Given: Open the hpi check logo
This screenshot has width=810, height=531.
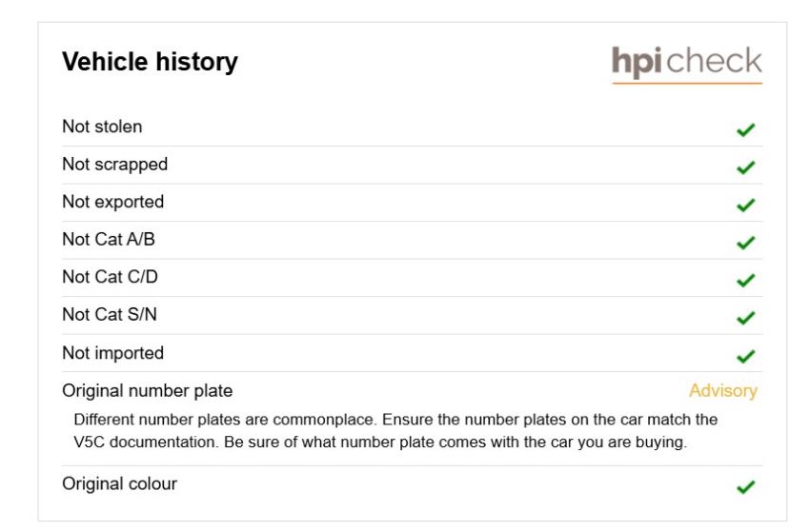Looking at the screenshot, I should point(686,64).
